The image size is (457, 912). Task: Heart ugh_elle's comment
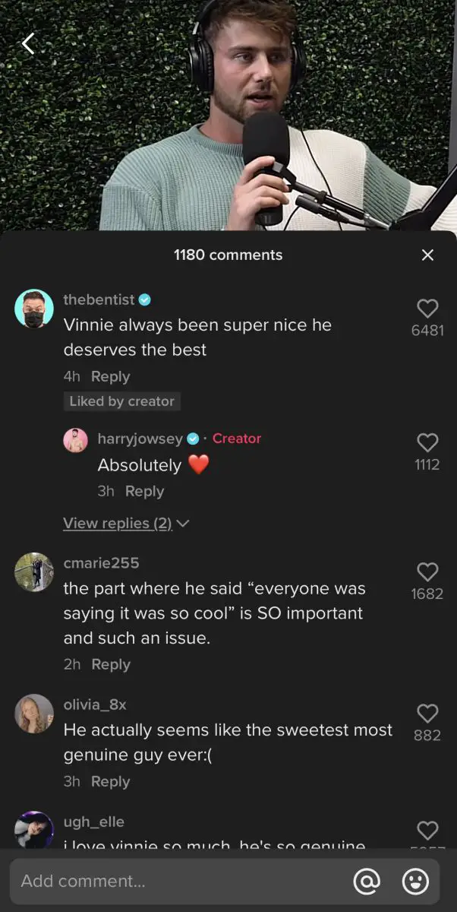coord(427,830)
